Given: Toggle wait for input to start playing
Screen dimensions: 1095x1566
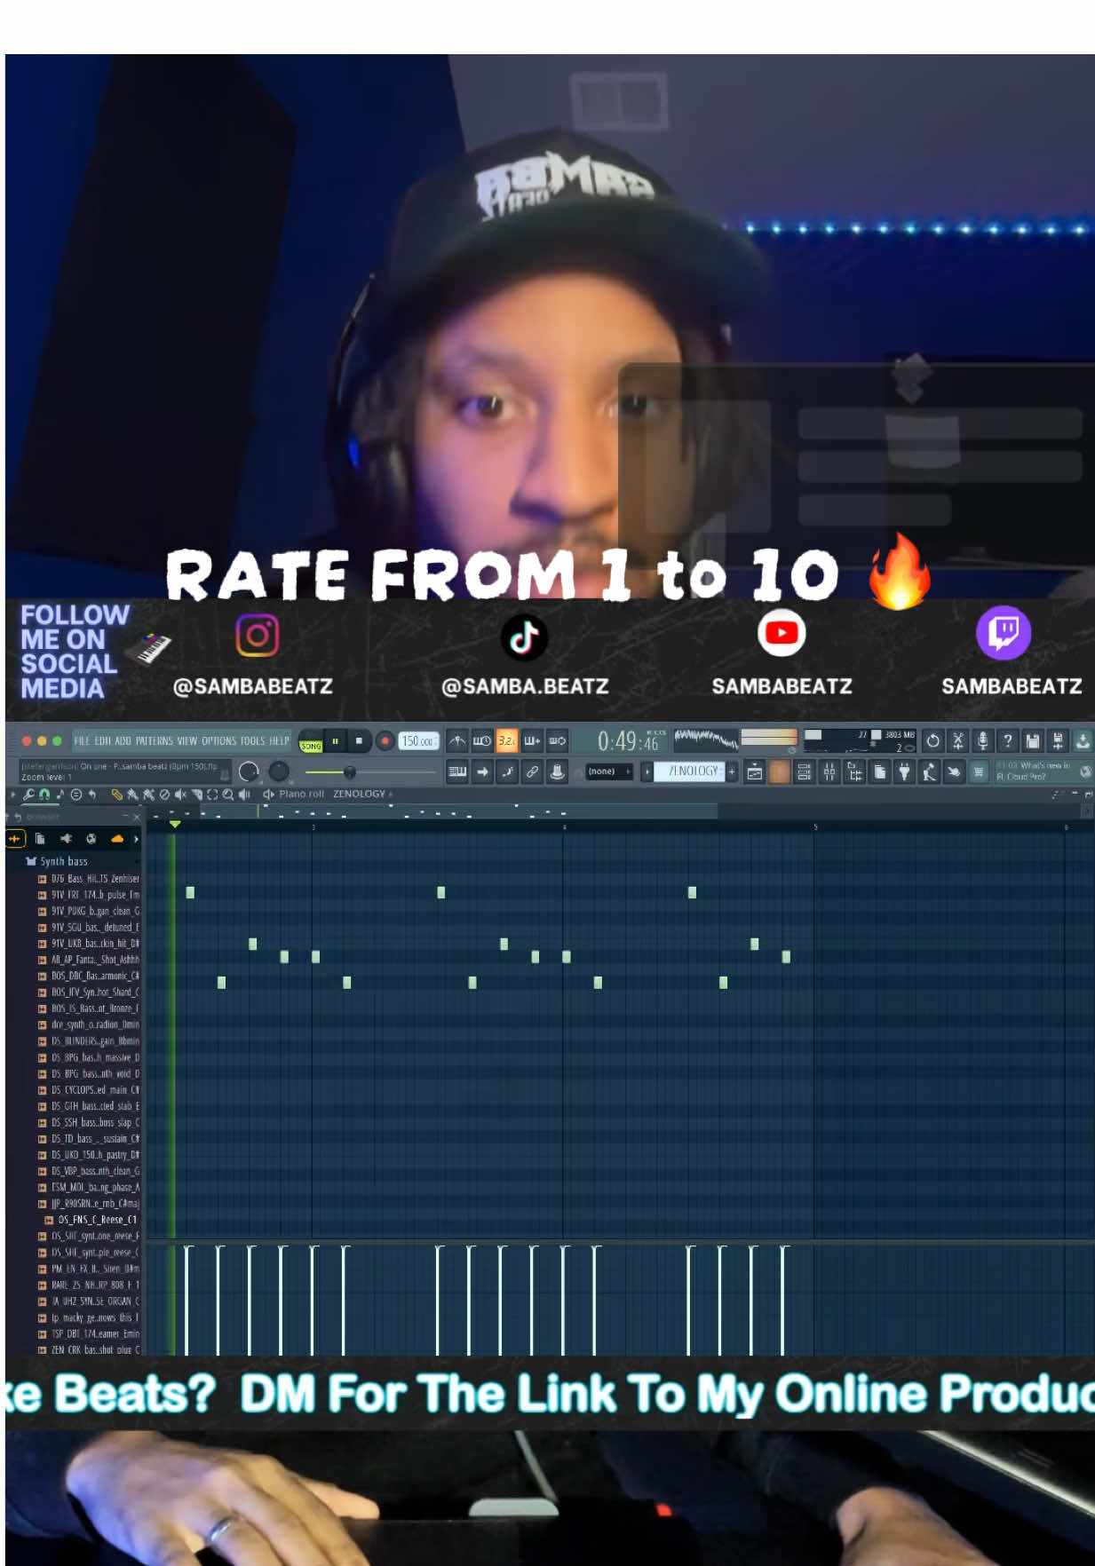Looking at the screenshot, I should [x=482, y=740].
